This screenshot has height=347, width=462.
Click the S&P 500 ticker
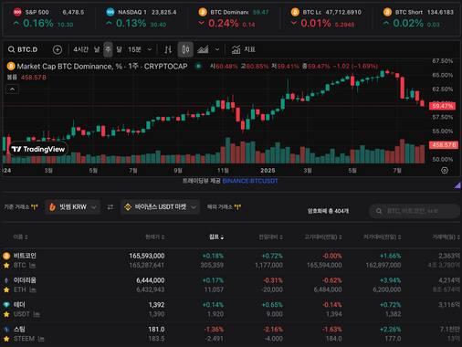pos(48,18)
